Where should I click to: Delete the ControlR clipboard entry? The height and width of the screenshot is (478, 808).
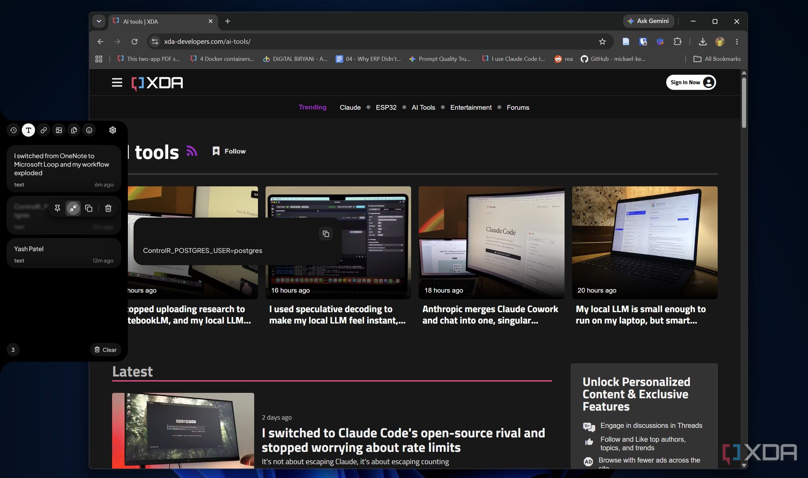(108, 208)
